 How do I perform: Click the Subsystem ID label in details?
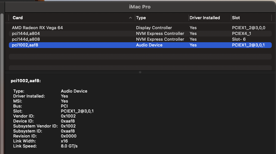click(x=28, y=131)
